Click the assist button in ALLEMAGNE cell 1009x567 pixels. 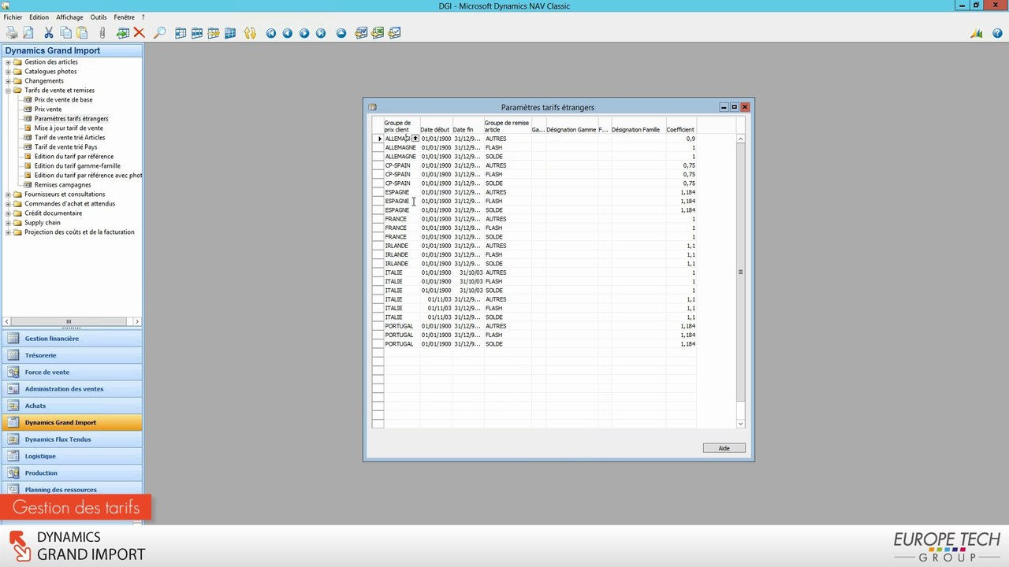415,139
